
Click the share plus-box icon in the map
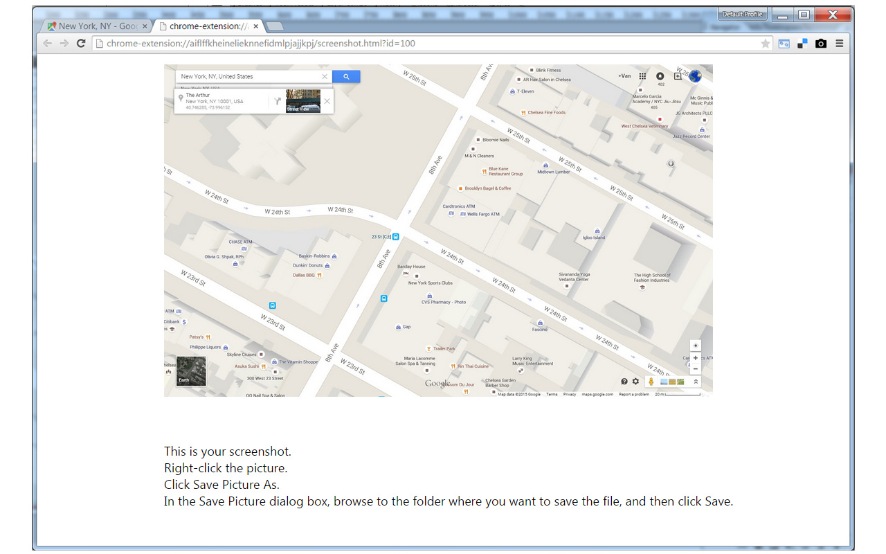click(x=678, y=76)
